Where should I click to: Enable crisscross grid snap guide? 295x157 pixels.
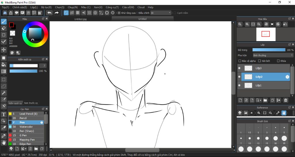(x=78, y=13)
